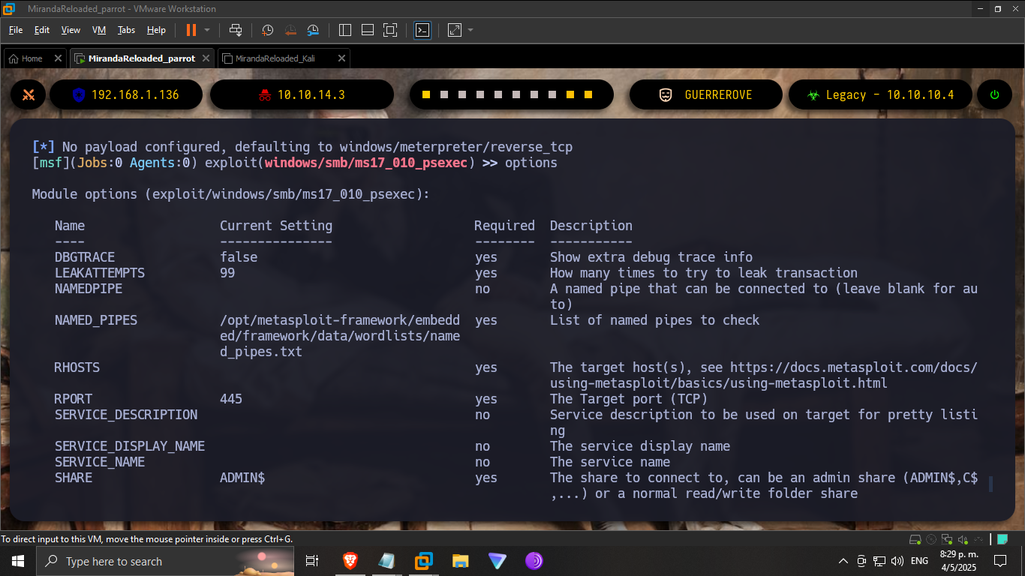
Task: Open Brave browser from the taskbar
Action: coord(350,561)
